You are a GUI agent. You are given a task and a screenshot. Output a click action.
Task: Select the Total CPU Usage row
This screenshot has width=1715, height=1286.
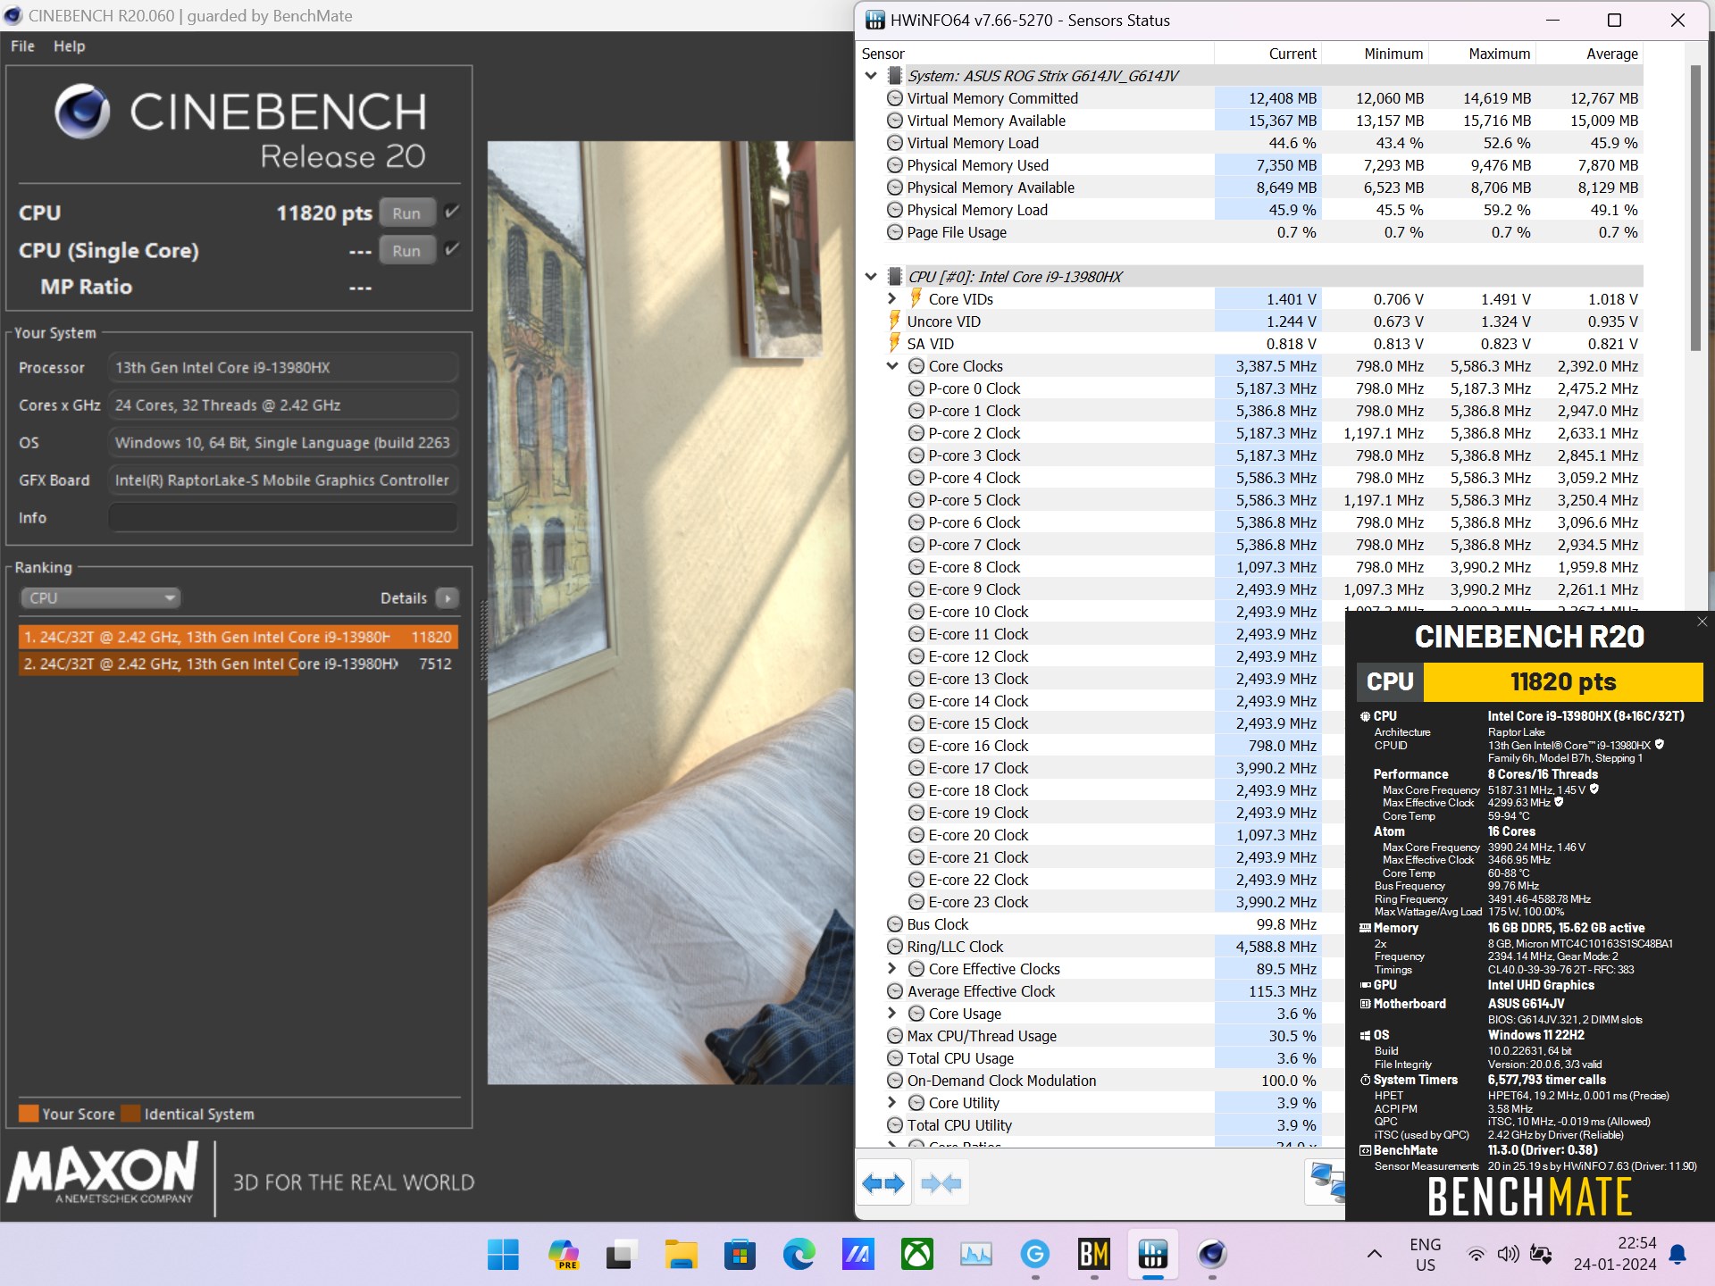(x=1100, y=1058)
